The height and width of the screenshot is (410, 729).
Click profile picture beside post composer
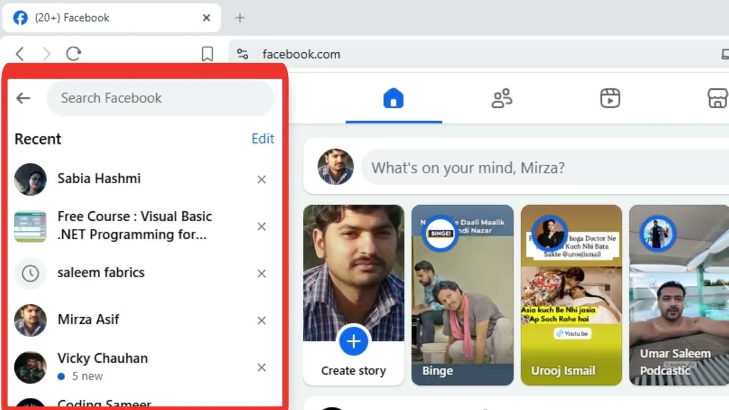point(335,167)
